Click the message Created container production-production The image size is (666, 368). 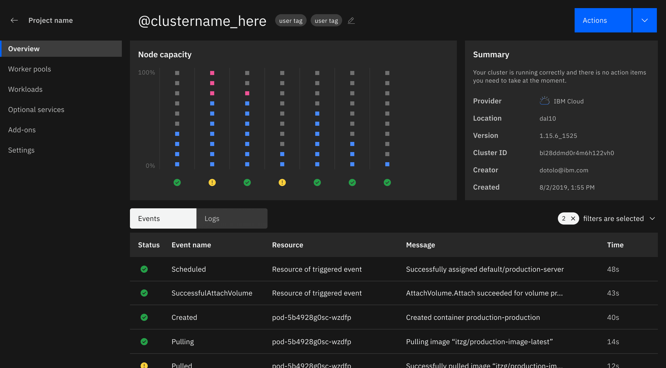[x=473, y=317]
